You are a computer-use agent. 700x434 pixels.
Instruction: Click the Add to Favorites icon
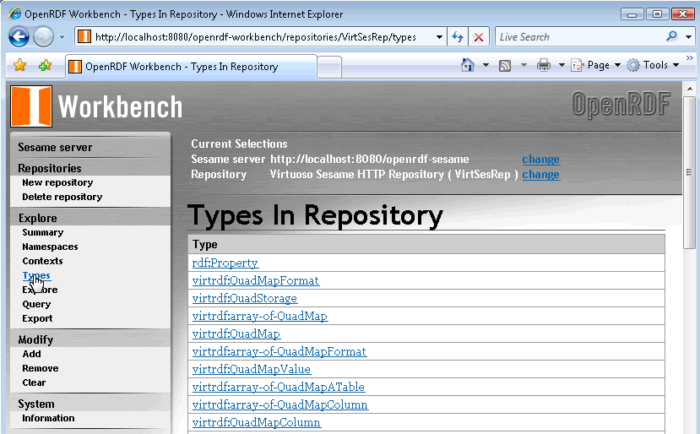pyautogui.click(x=45, y=66)
